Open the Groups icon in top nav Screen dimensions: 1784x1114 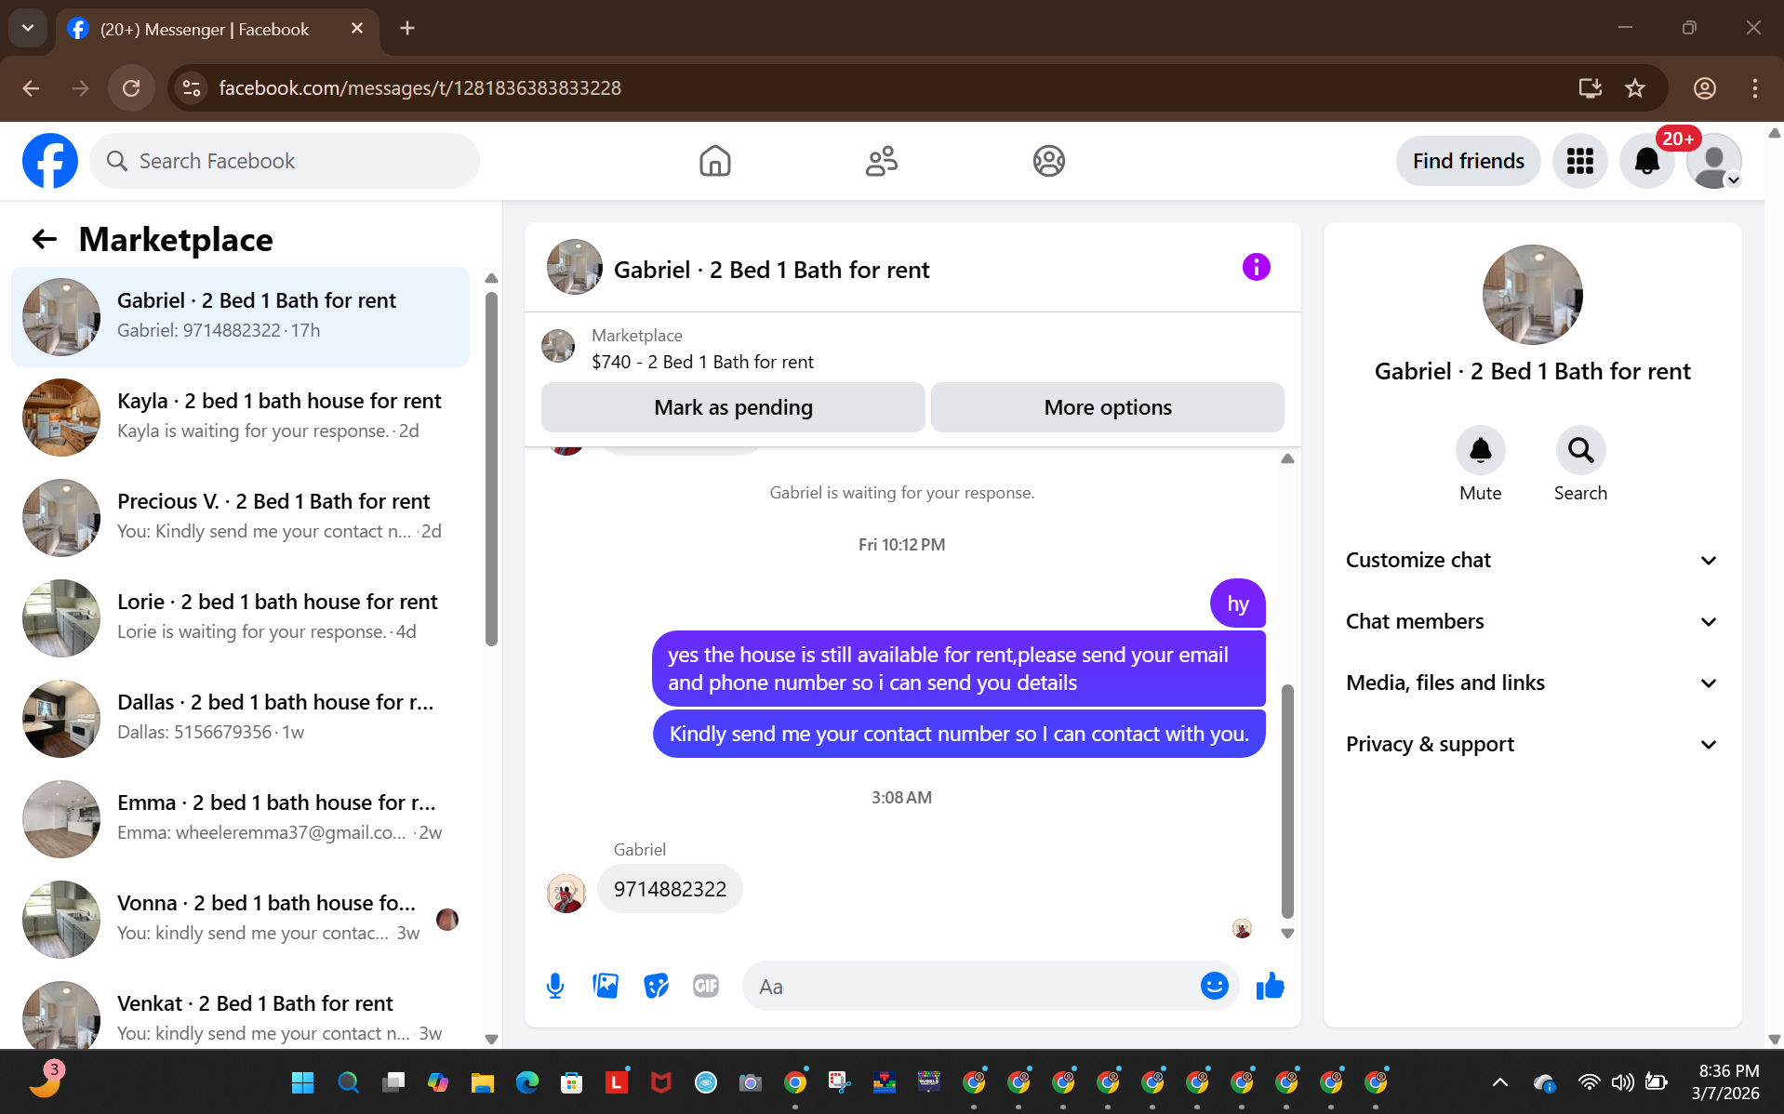[1048, 161]
